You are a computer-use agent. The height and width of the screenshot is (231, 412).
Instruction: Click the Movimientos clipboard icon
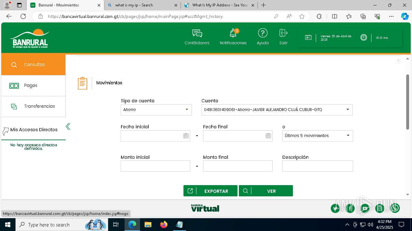click(x=82, y=83)
